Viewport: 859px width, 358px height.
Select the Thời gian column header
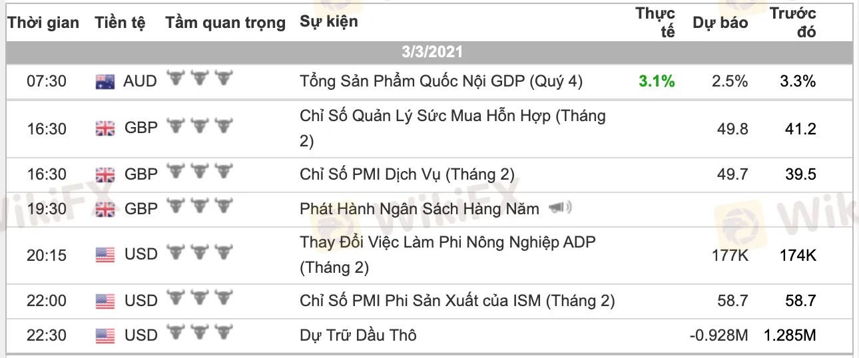point(43,23)
